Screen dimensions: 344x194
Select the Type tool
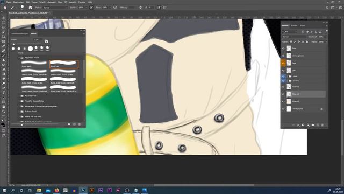tap(4, 93)
